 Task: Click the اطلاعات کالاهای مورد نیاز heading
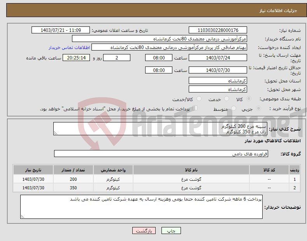pos(272,141)
